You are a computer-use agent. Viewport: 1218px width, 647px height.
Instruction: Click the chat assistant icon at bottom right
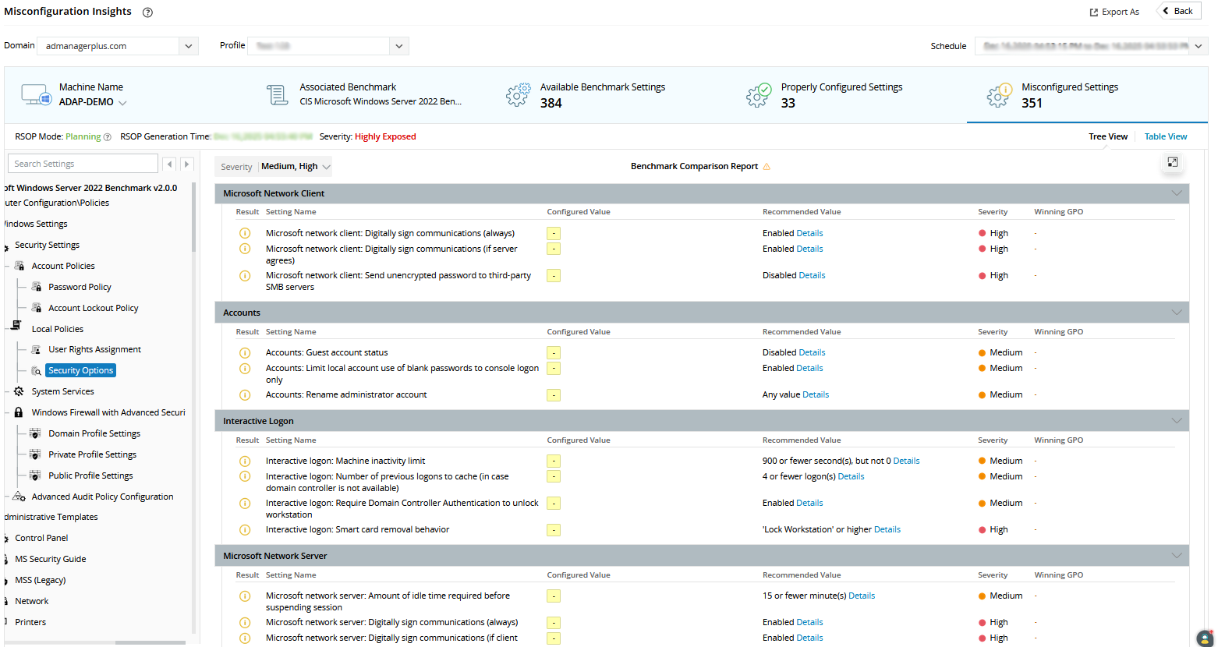(x=1205, y=638)
